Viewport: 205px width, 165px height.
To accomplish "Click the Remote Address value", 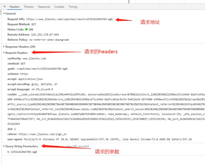I will point(45,35).
